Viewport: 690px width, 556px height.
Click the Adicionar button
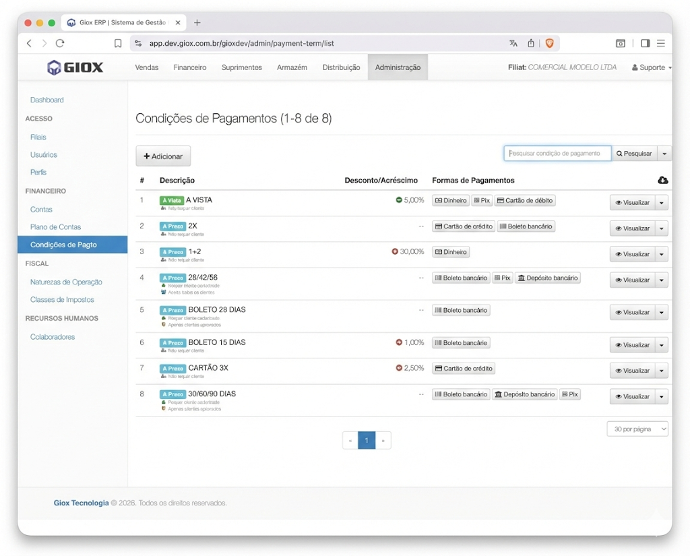[163, 156]
